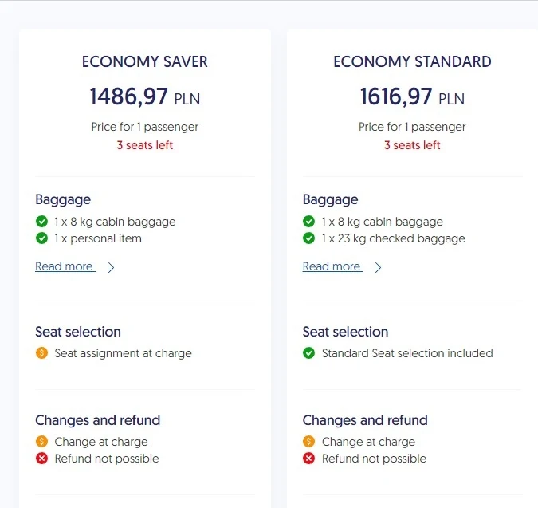The width and height of the screenshot is (538, 508).
Task: Click orange coin icon beside Seat assignment at charge
Action: pos(41,353)
